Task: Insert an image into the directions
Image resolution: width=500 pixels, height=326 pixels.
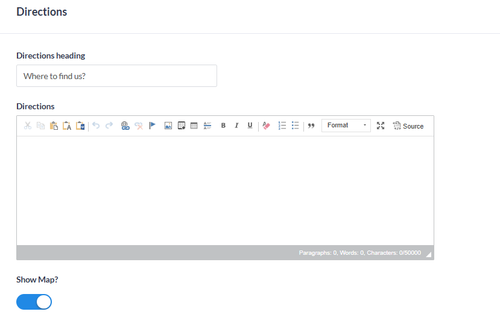Action: click(168, 126)
